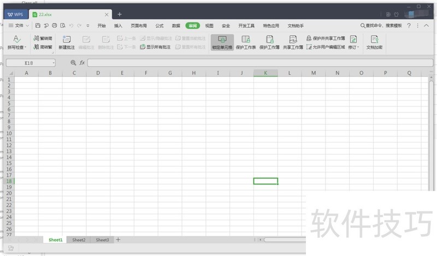Click the Help question mark icon

click(x=409, y=26)
